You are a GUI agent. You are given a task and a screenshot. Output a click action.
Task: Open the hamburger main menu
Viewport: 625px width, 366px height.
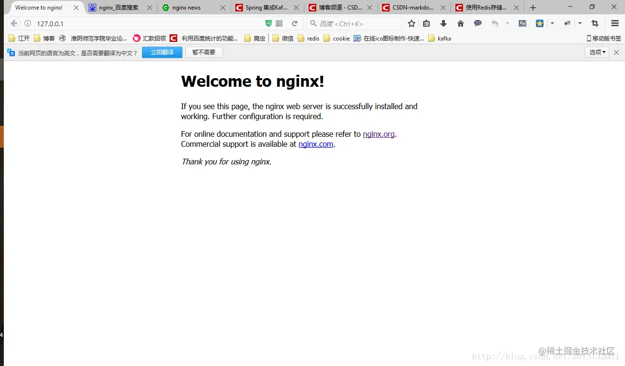(615, 23)
